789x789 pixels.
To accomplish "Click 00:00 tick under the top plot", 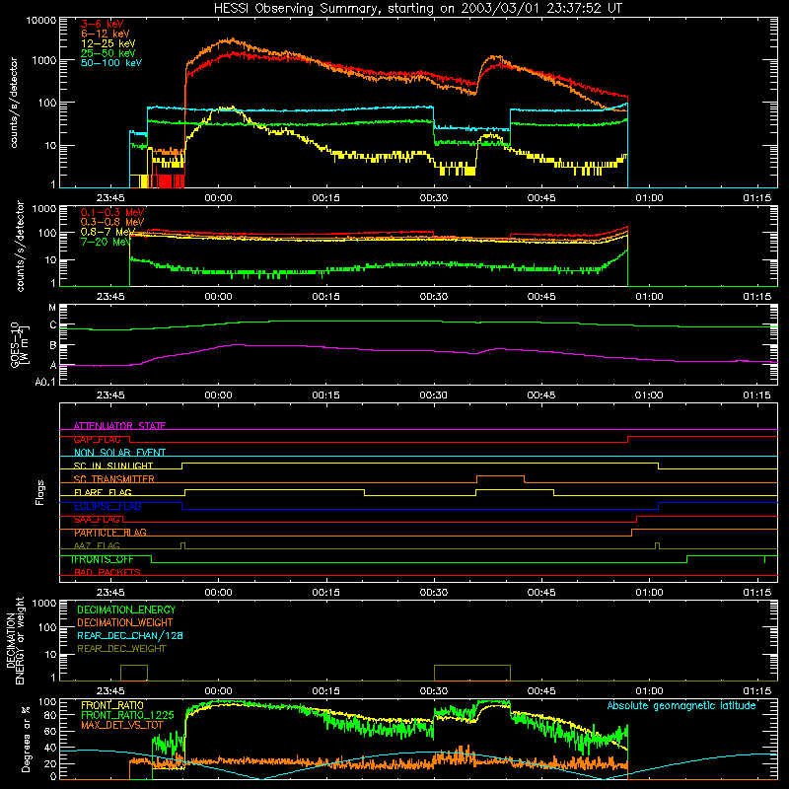I will [218, 198].
